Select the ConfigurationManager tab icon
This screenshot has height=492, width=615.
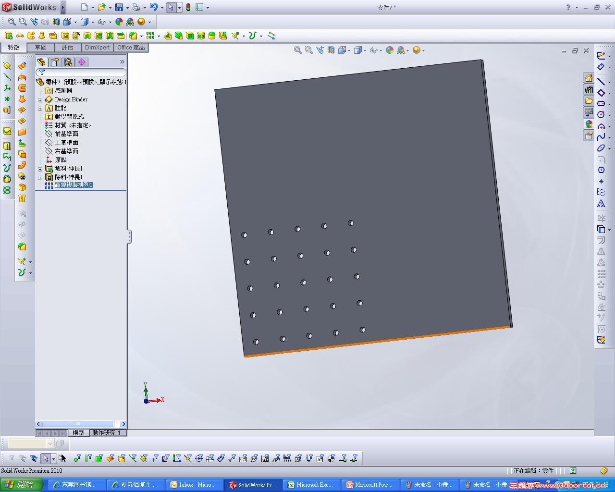click(x=68, y=62)
